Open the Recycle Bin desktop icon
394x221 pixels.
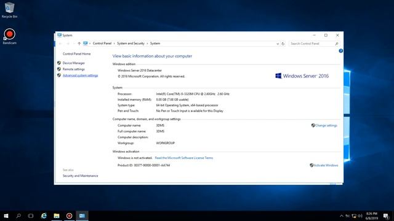click(10, 10)
